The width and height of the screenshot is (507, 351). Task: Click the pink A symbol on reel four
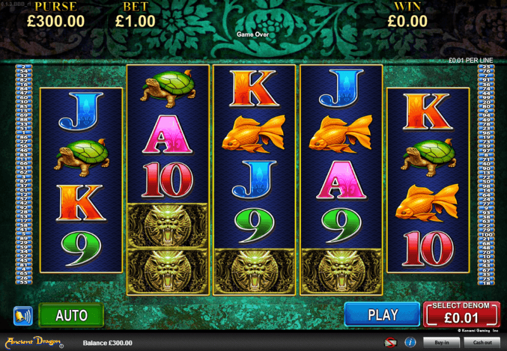341,180
